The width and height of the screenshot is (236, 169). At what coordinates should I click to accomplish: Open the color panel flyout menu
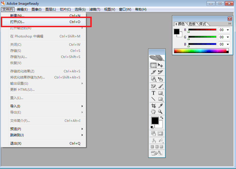(230, 24)
